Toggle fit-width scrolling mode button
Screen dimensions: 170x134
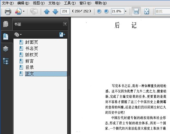pyautogui.click(x=136, y=11)
